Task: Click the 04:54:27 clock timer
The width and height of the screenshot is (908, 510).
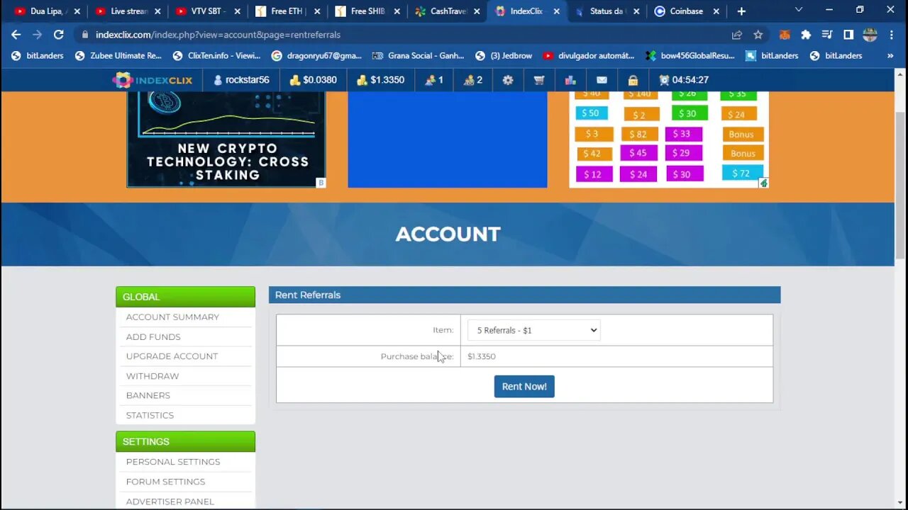Action: (x=684, y=80)
